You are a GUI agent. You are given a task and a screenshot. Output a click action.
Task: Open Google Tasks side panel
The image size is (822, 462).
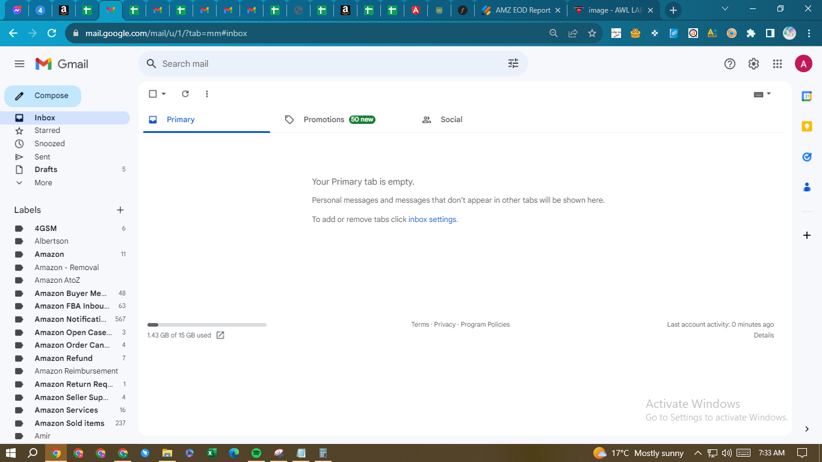(x=807, y=157)
